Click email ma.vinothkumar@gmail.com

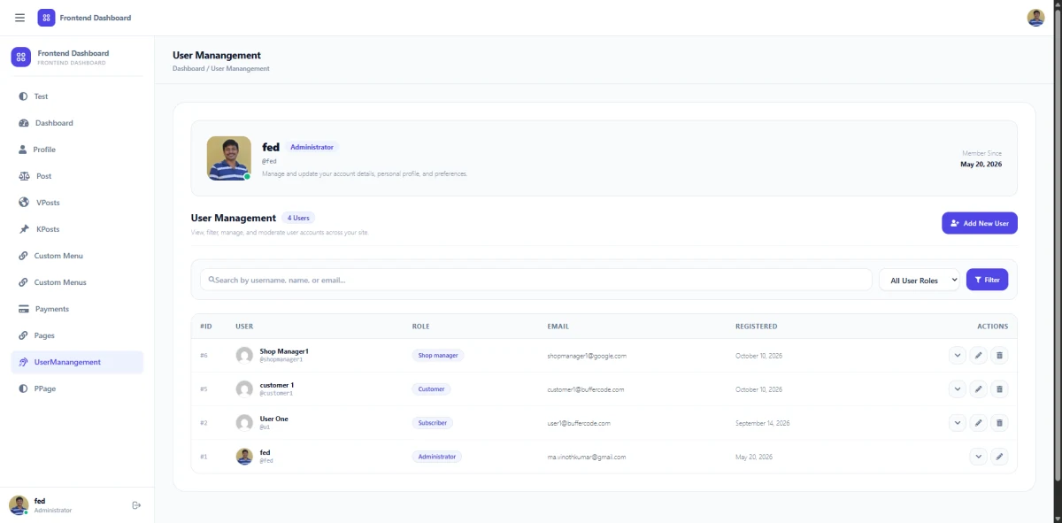point(587,457)
